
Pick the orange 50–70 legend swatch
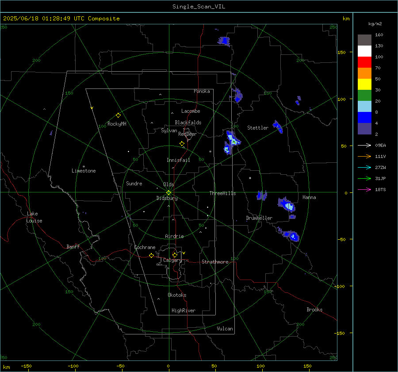[x=364, y=73]
